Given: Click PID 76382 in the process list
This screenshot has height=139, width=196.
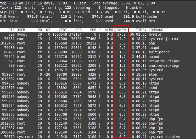Looking at the screenshot, I should click(x=9, y=39).
